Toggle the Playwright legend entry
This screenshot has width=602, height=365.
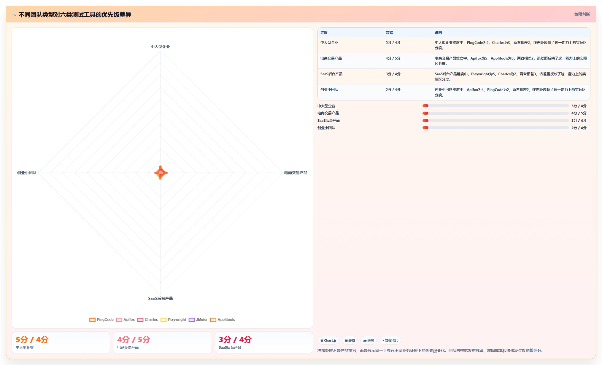[173, 320]
